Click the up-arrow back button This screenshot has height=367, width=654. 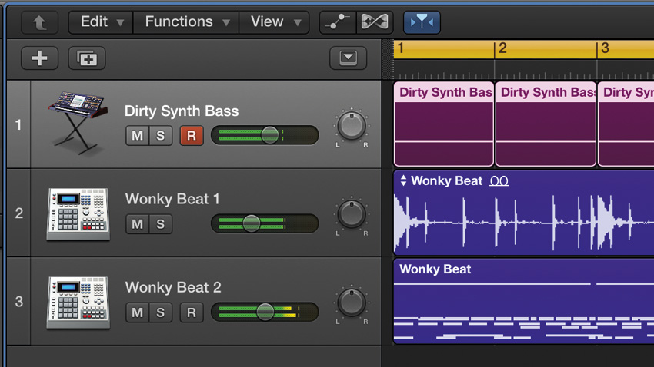pyautogui.click(x=39, y=22)
